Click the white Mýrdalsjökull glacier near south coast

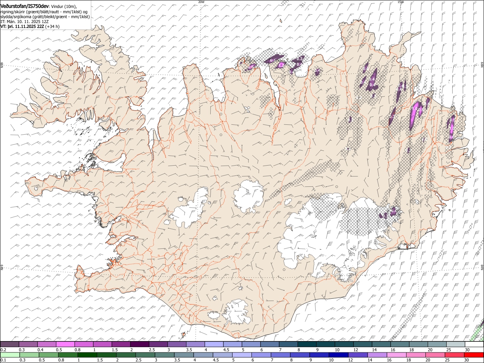pyautogui.click(x=237, y=313)
